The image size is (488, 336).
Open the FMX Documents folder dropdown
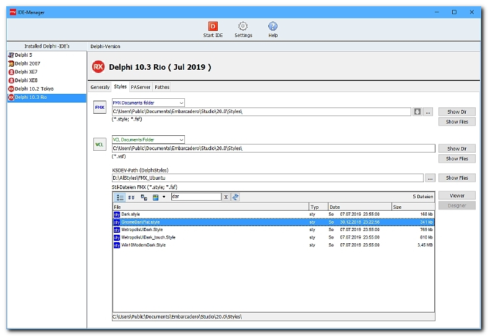(148, 103)
